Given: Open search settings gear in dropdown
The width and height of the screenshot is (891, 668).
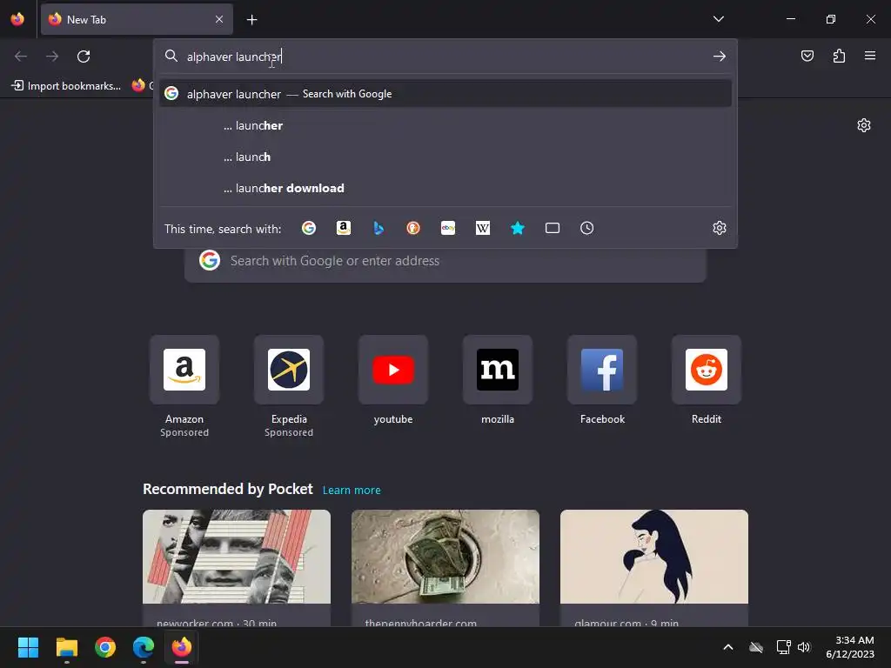Looking at the screenshot, I should click(x=720, y=229).
